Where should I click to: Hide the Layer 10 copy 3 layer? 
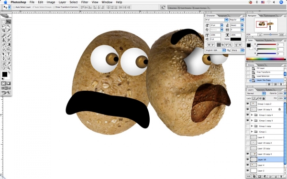pos(248,109)
